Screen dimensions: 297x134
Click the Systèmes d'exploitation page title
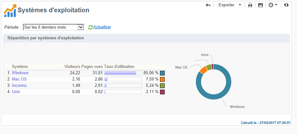pos(53,10)
